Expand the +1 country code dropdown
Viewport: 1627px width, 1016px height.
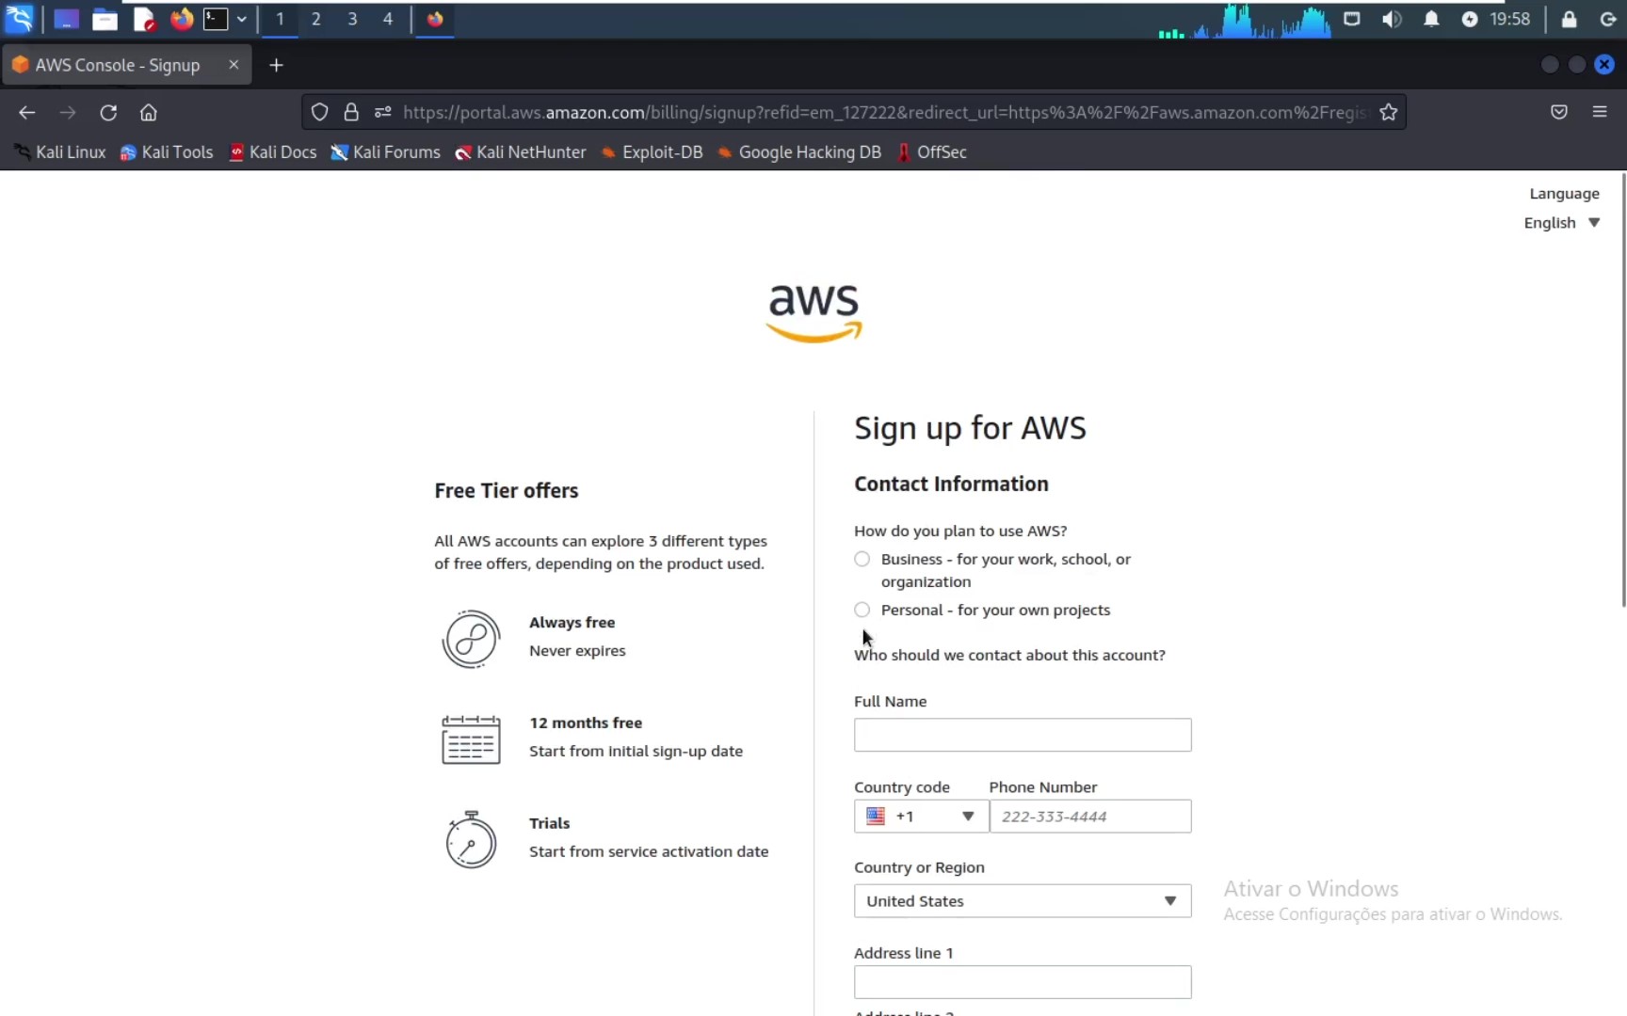921,817
